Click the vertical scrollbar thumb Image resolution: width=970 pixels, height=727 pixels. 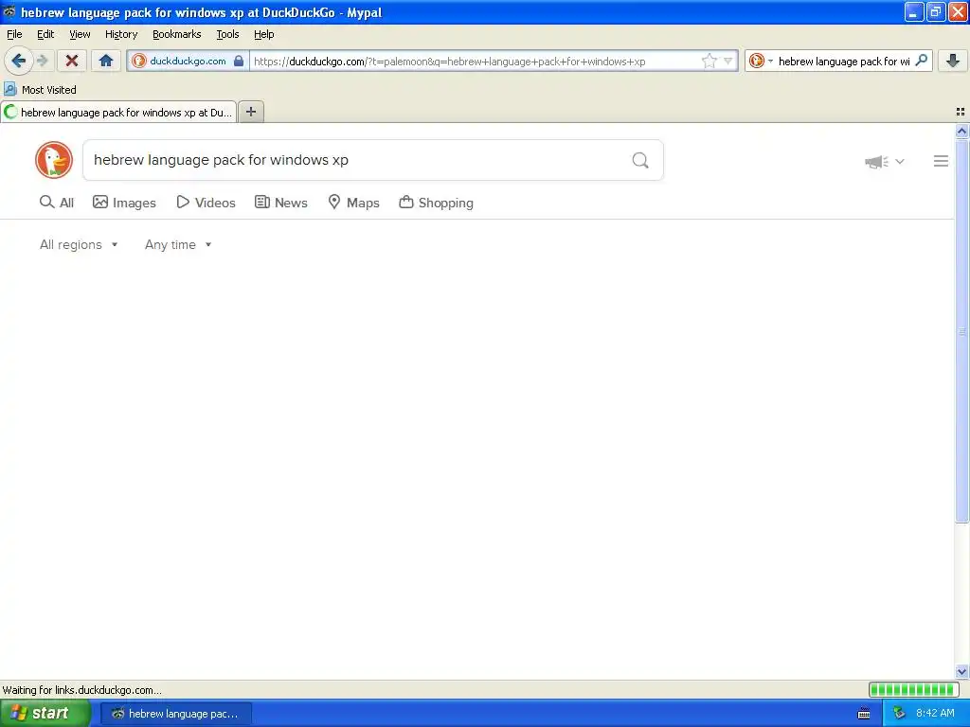pyautogui.click(x=961, y=330)
